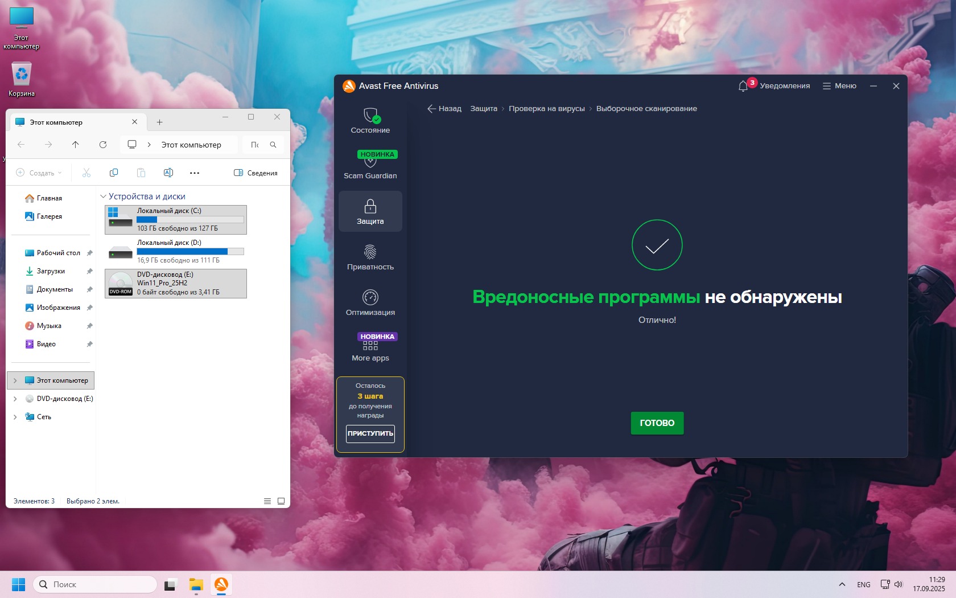956x598 pixels.
Task: Open the taskbar clock and date
Action: click(929, 584)
